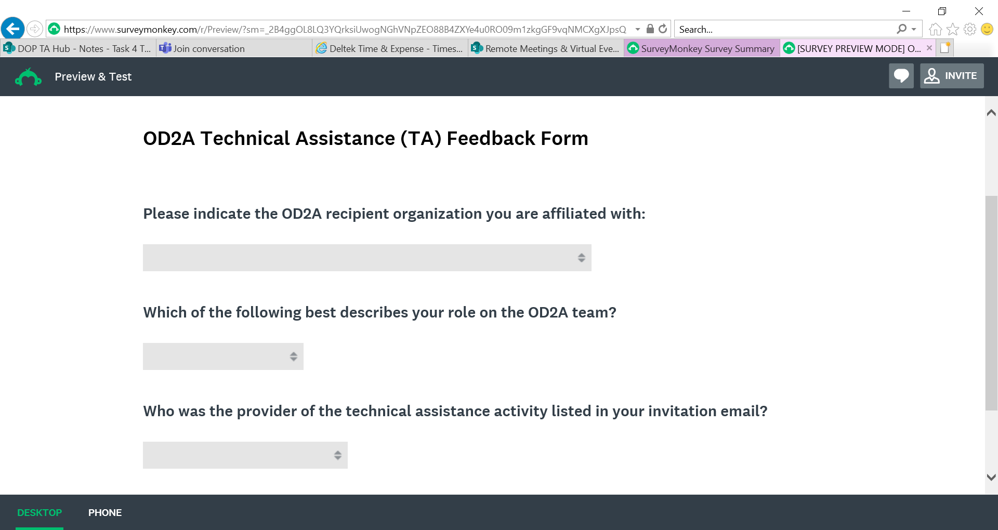Click the search magnifier icon
This screenshot has width=998, height=530.
(902, 29)
